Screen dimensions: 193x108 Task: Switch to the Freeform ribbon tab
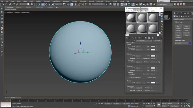point(19,7)
